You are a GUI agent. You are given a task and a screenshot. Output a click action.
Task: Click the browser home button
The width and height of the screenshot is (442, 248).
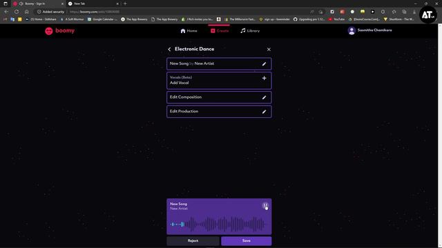pyautogui.click(x=26, y=12)
